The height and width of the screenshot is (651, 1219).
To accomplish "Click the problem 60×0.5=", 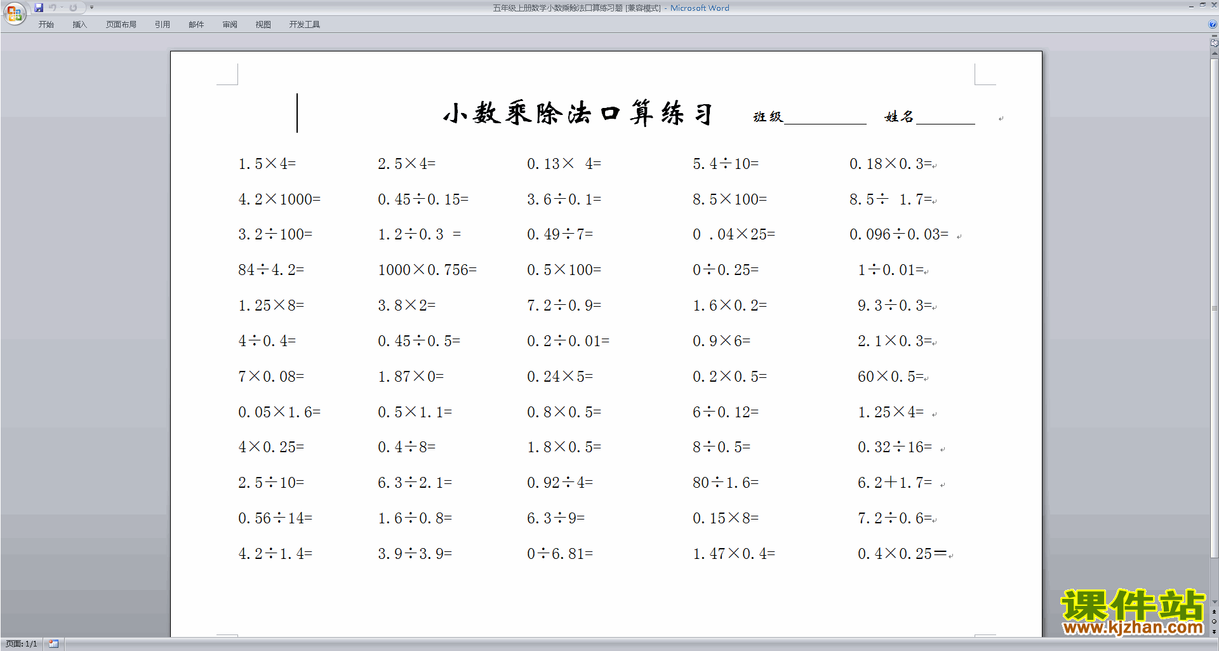I will 891,377.
